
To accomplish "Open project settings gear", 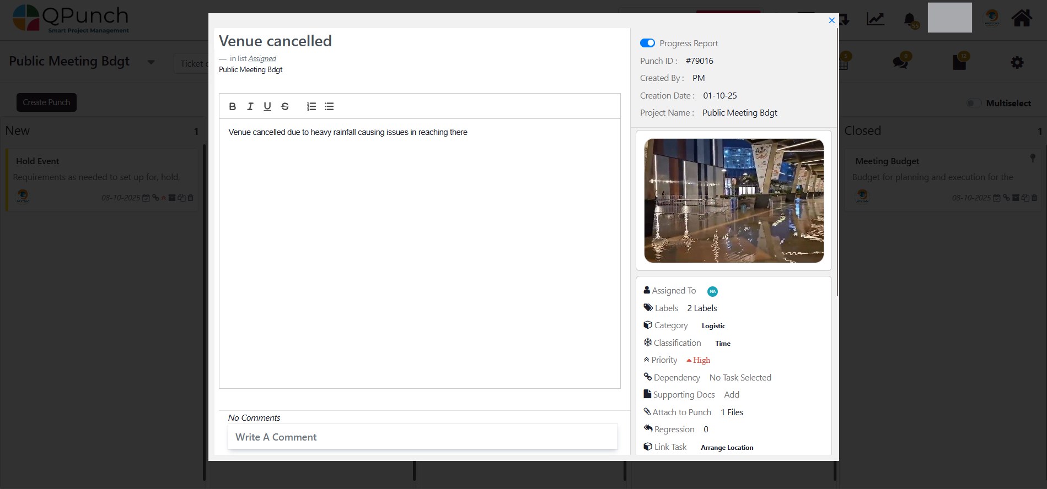I will (1017, 63).
